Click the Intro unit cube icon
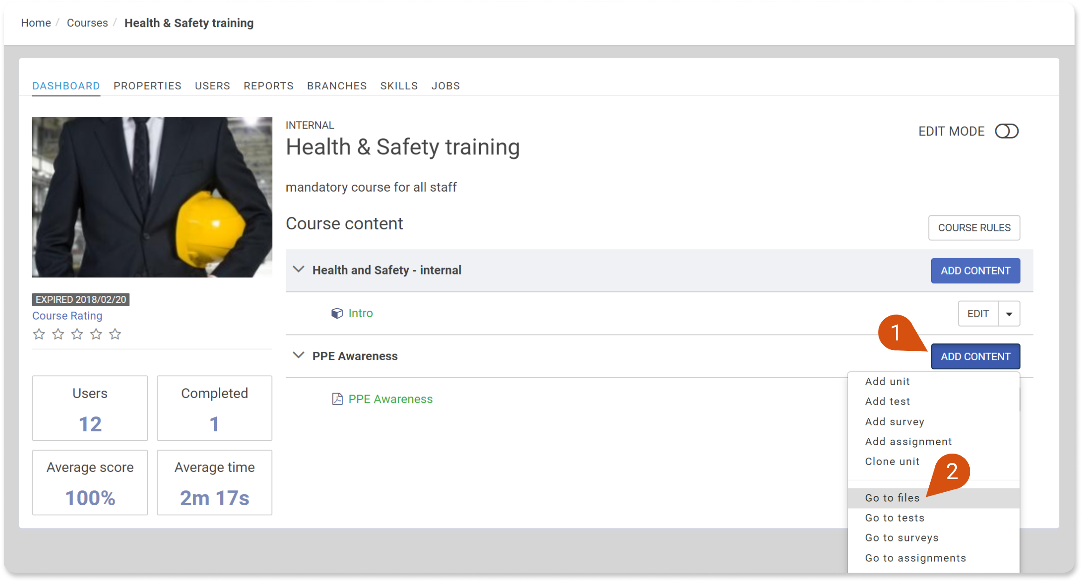Image resolution: width=1082 pixels, height=582 pixels. click(337, 314)
